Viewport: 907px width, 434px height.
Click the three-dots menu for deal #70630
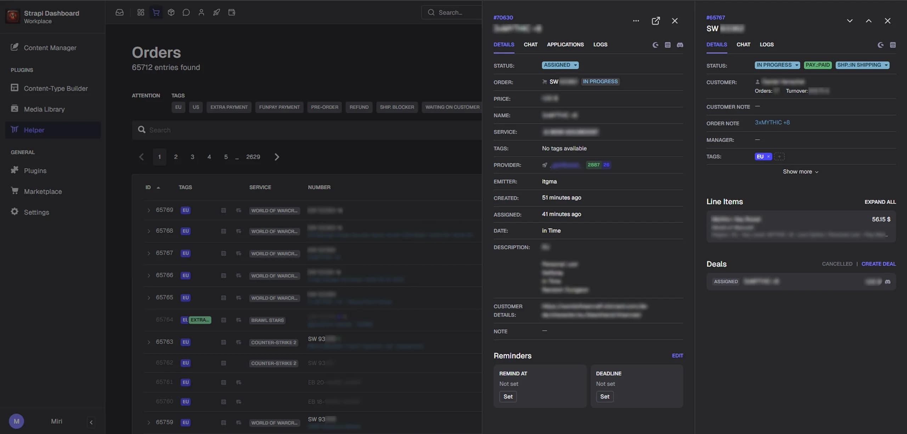pos(636,21)
